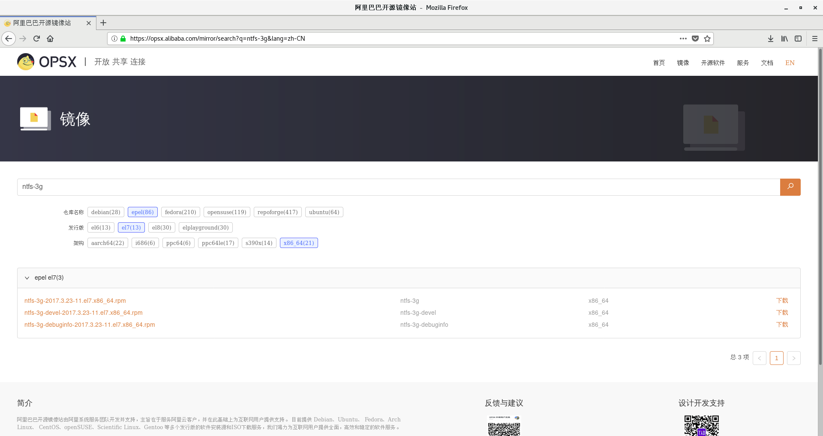This screenshot has height=436, width=823.
Task: Minimize the Firefox window
Action: pos(786,8)
